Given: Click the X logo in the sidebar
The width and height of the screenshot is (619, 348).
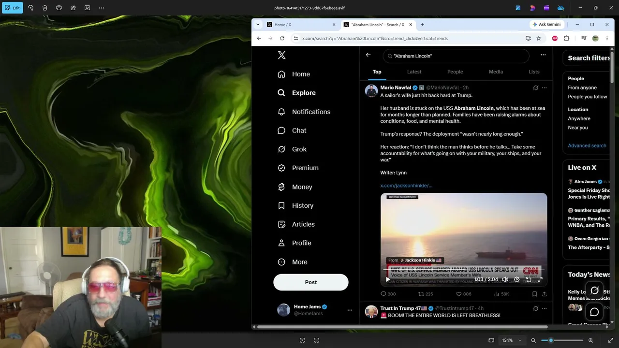Looking at the screenshot, I should tap(282, 55).
